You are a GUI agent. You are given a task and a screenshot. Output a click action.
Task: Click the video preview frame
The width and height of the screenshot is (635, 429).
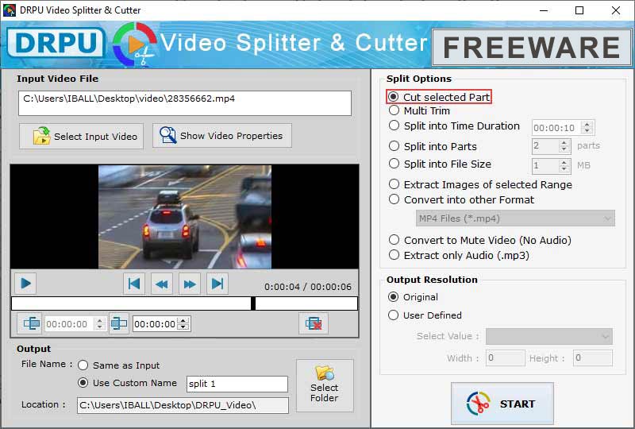pyautogui.click(x=185, y=217)
